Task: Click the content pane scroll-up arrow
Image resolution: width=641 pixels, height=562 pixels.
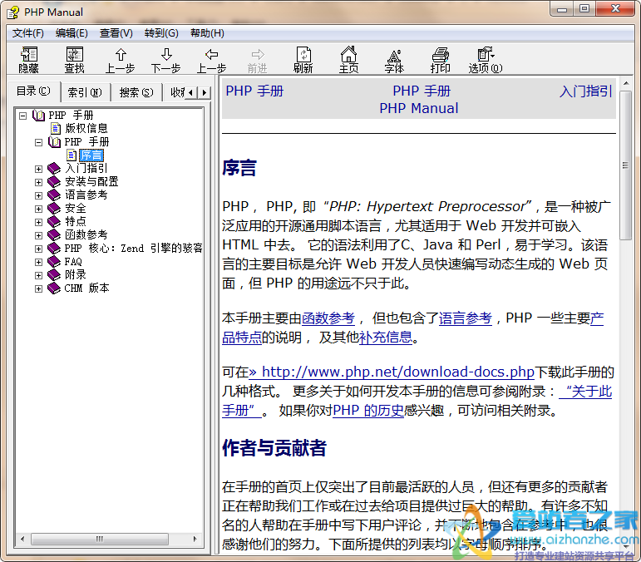Action: click(x=625, y=83)
